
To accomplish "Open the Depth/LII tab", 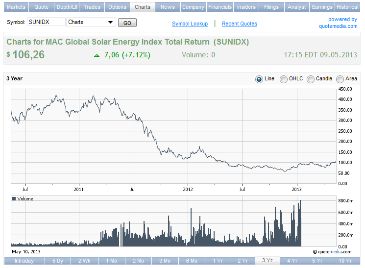I will pyautogui.click(x=67, y=7).
